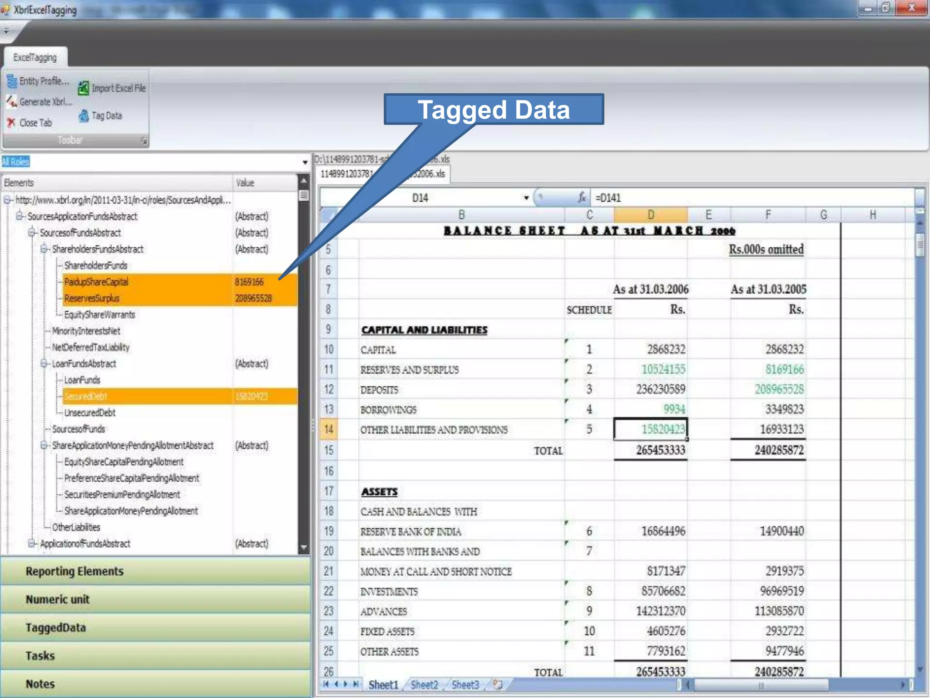
Task: Click cell with value 10524155
Action: coord(651,369)
